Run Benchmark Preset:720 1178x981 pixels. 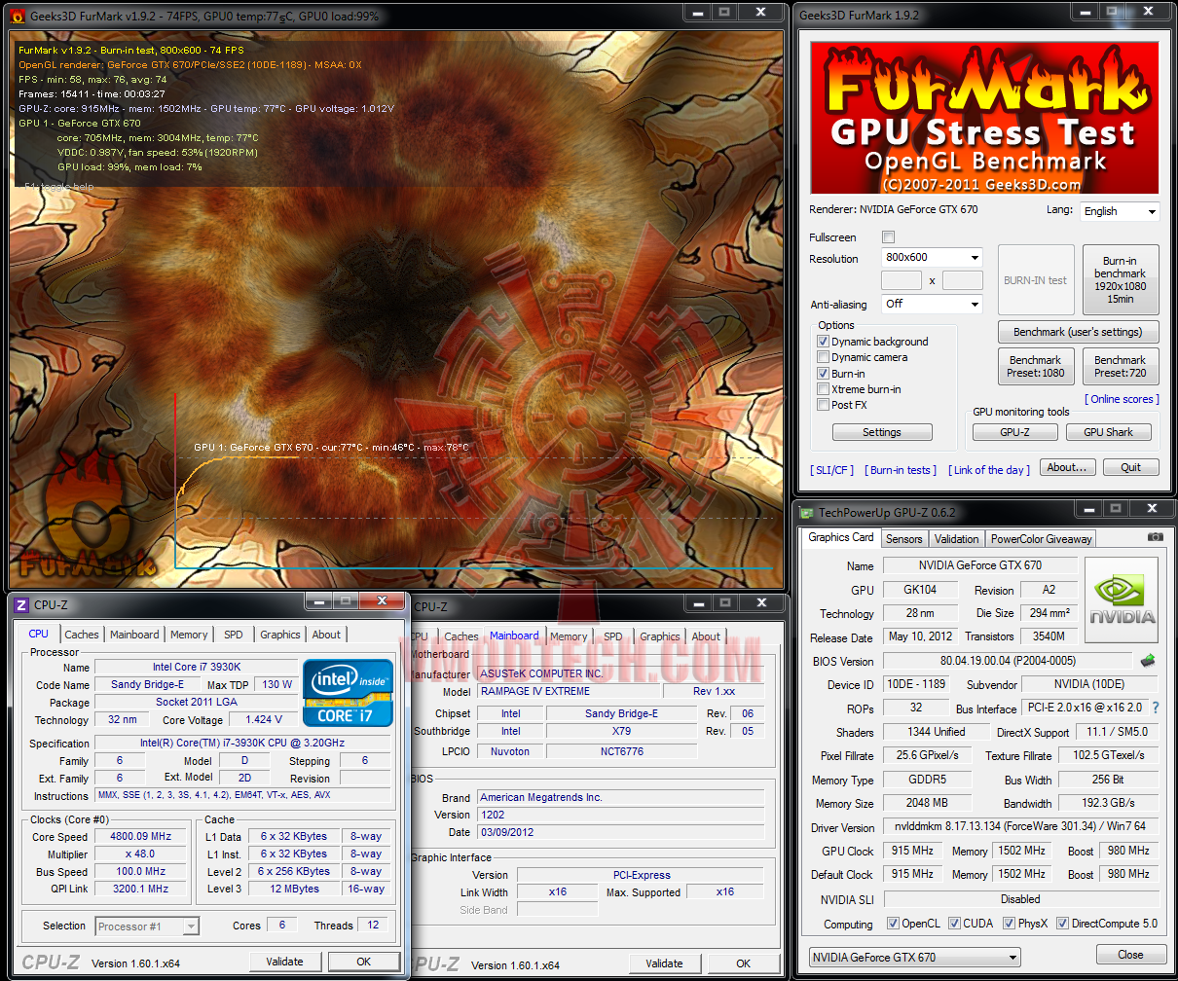click(1120, 367)
